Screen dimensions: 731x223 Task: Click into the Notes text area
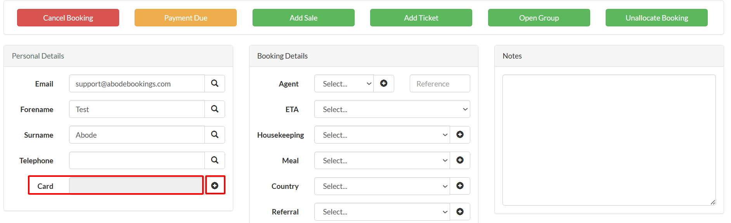click(609, 140)
